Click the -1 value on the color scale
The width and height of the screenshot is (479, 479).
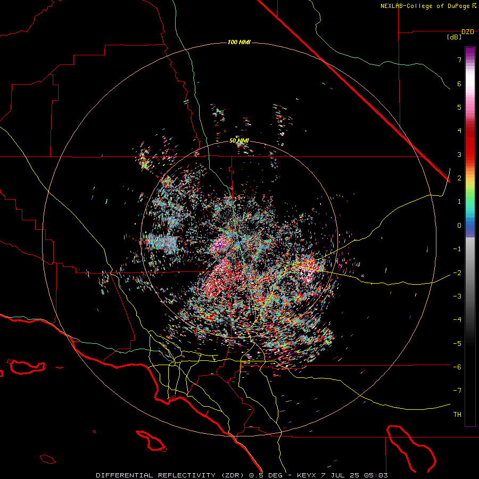[x=457, y=249]
